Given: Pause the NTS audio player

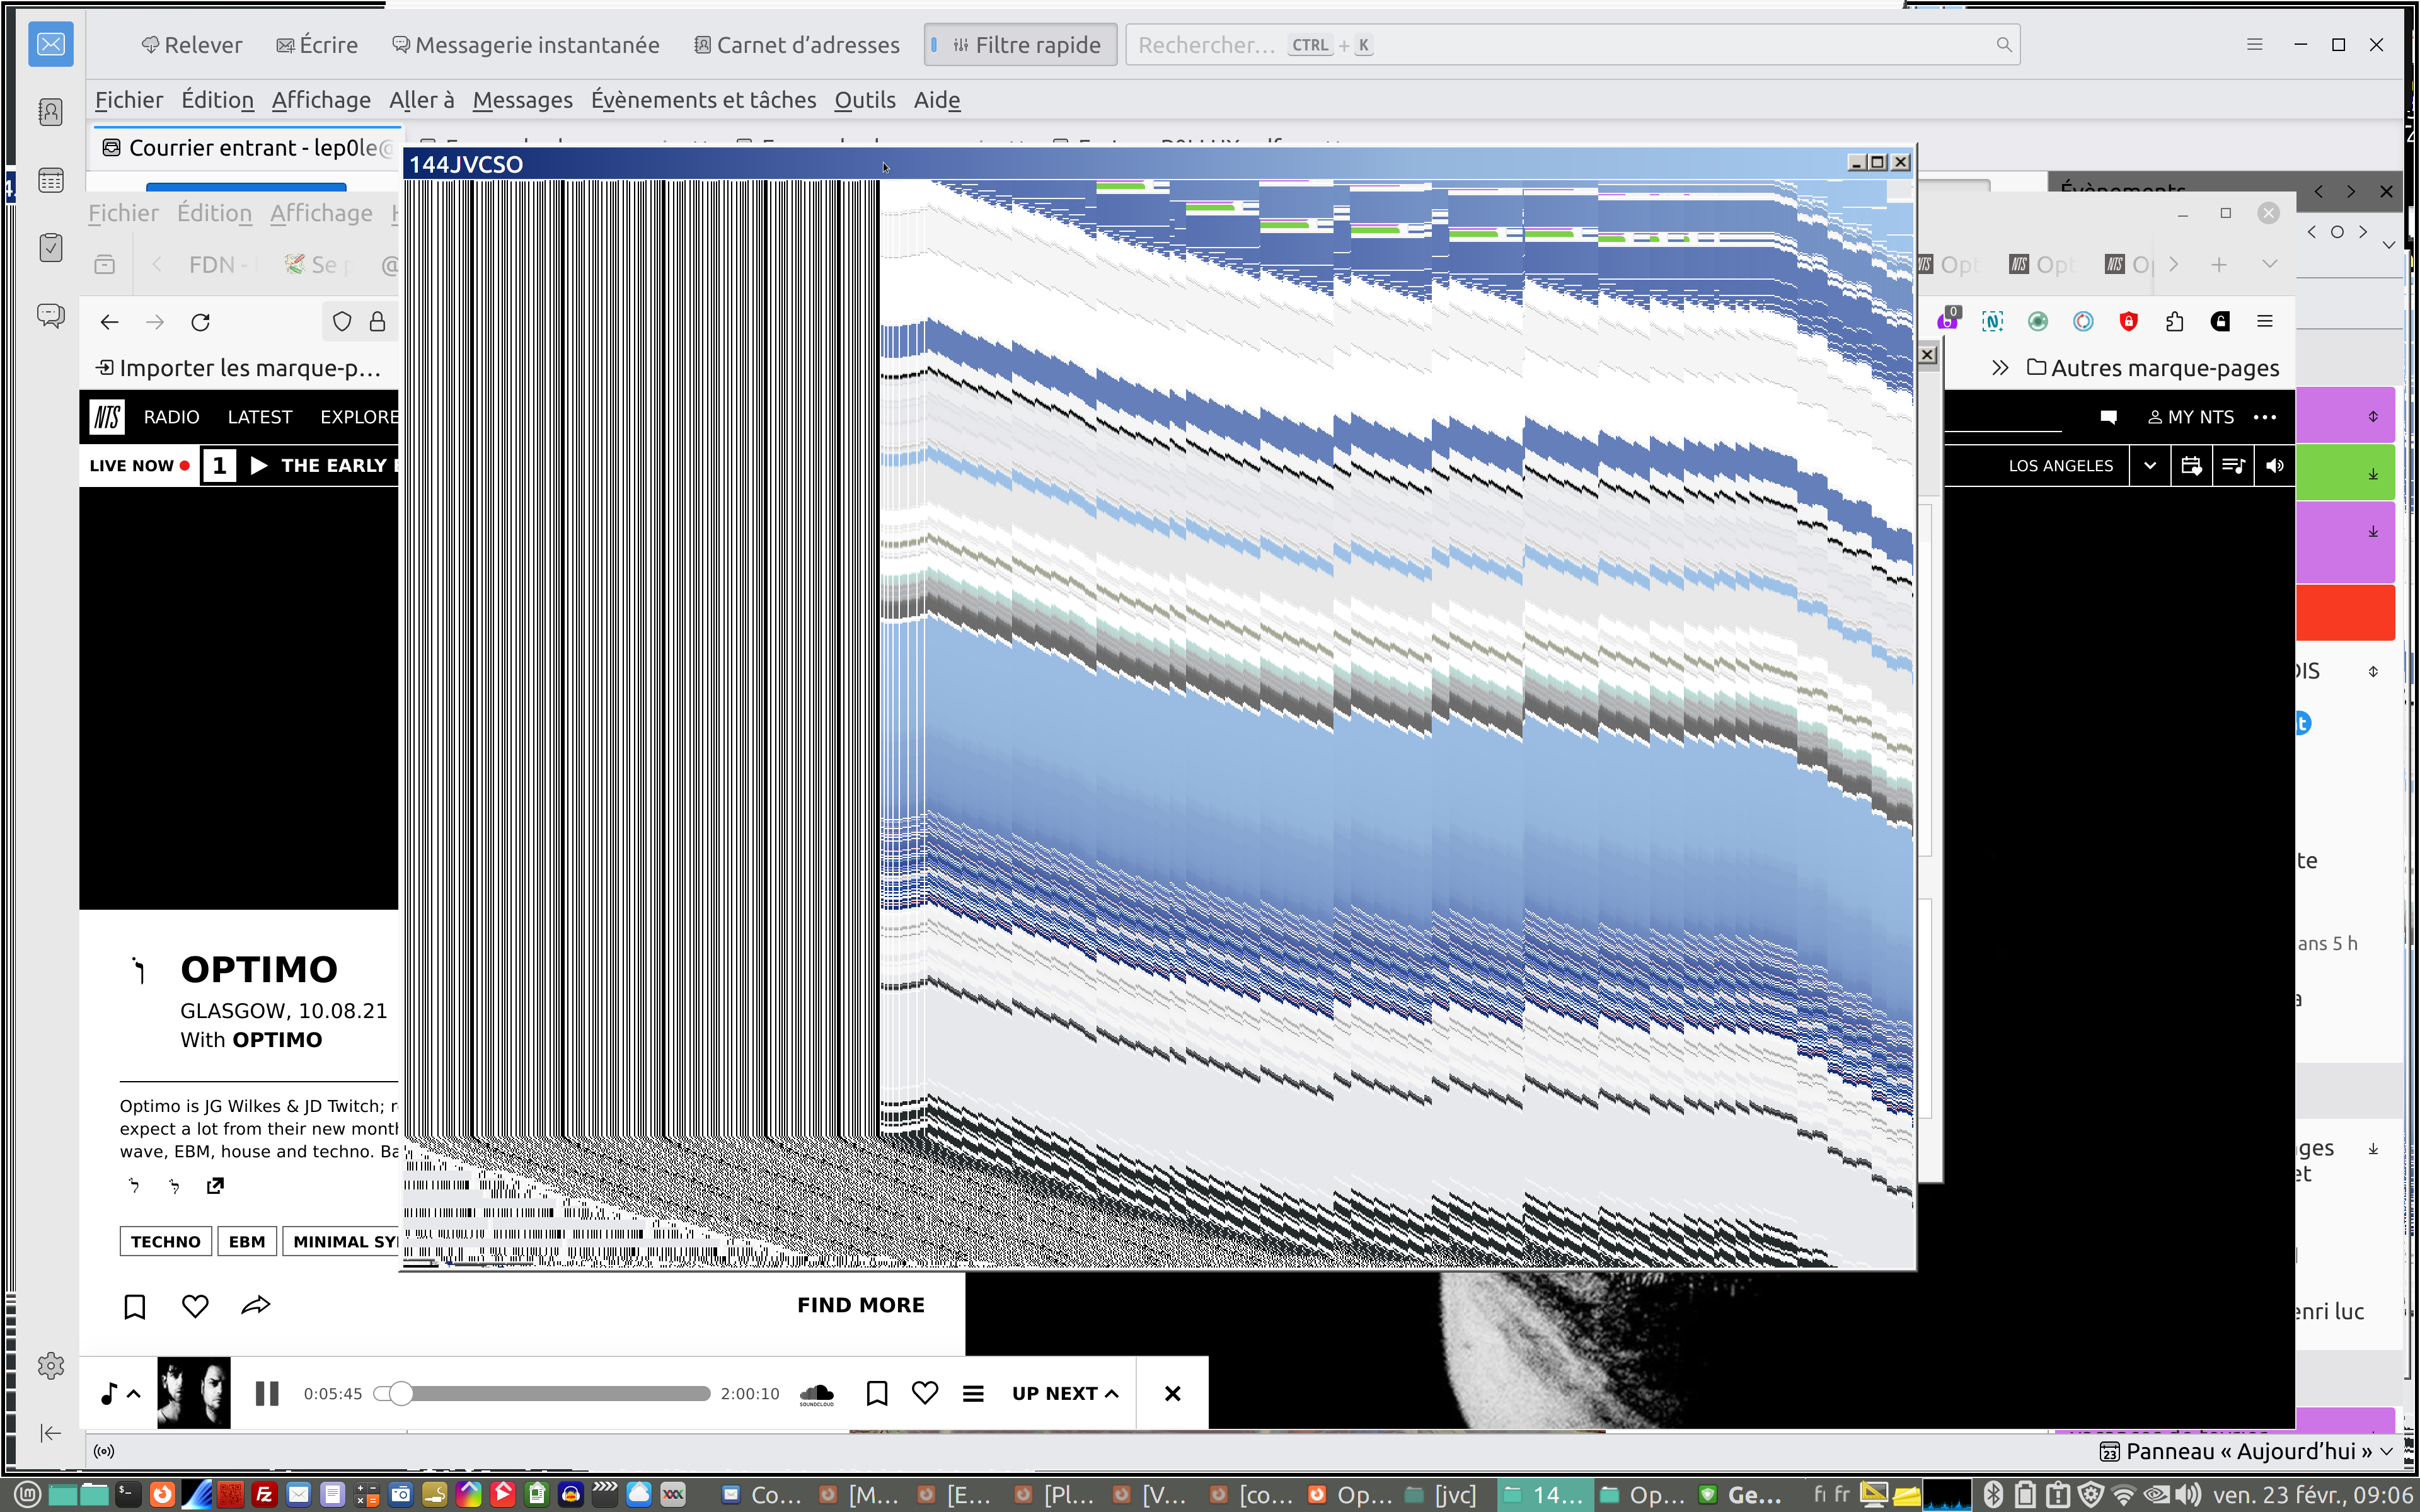Looking at the screenshot, I should [x=266, y=1393].
